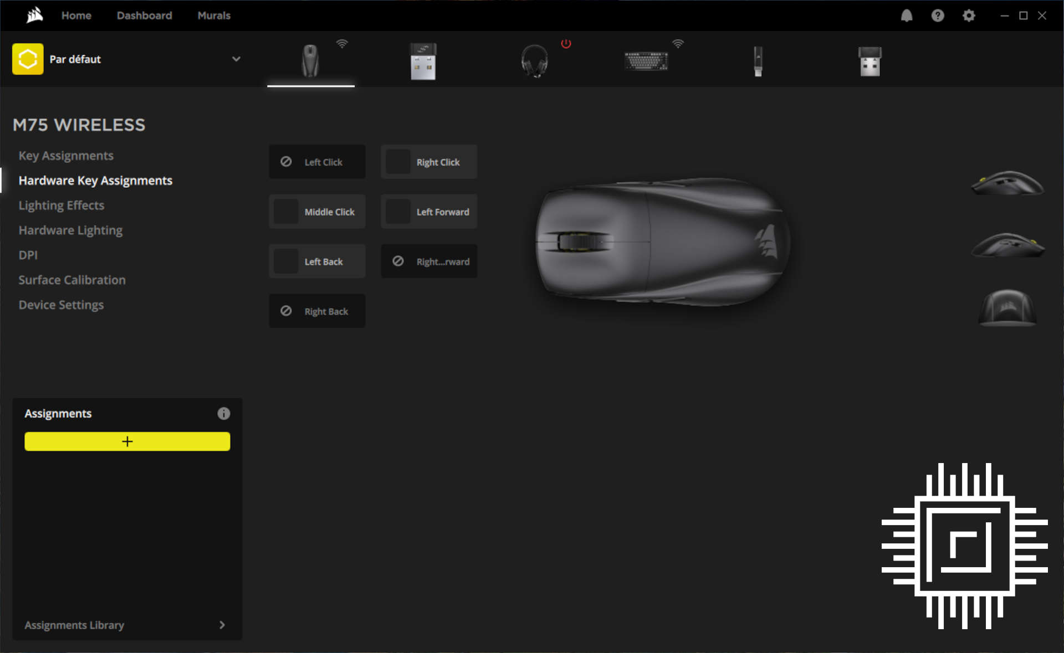Screen dimensions: 1064x653
Task: Open the notifications bell
Action: (x=907, y=15)
